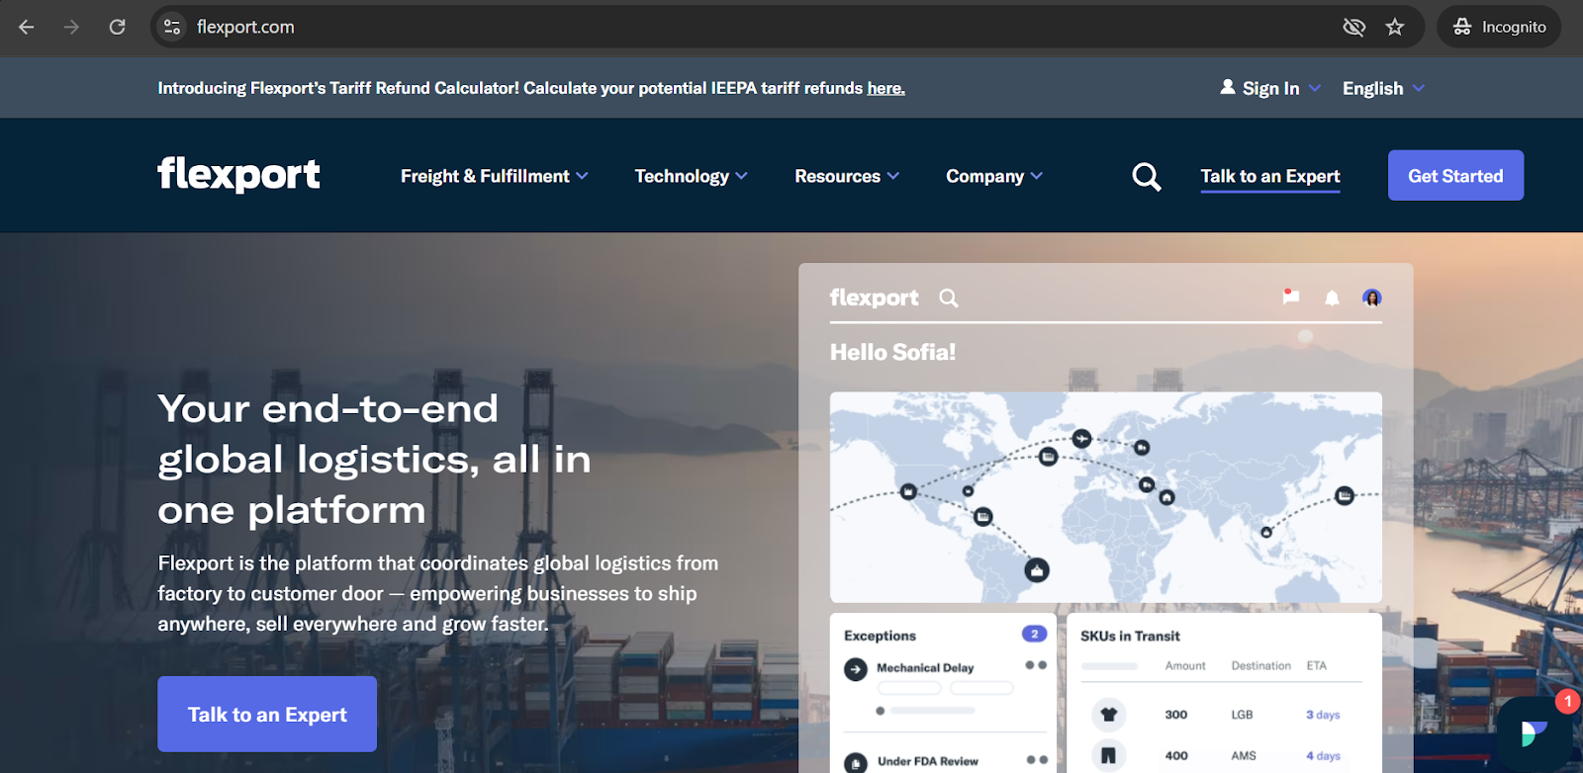Viewport: 1583px width, 773px height.
Task: Click the world shipment map preview
Action: tap(1106, 497)
